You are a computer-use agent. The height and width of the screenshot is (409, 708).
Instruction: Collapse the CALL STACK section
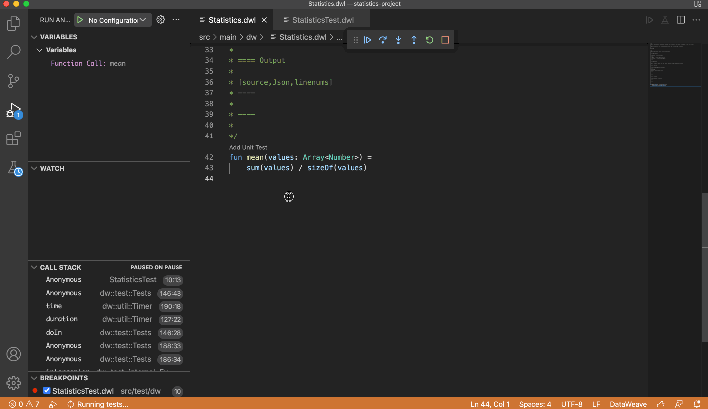coord(34,267)
